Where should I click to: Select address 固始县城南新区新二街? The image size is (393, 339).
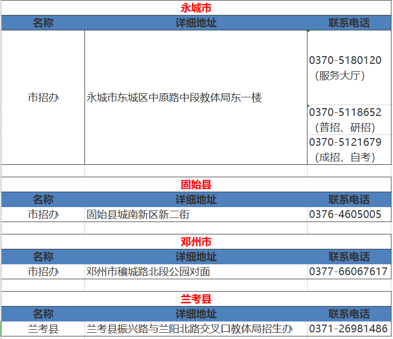[196, 214]
